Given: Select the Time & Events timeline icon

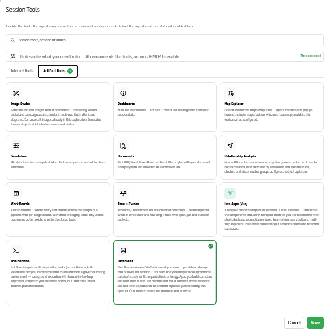Looking at the screenshot, I should [x=123, y=193].
